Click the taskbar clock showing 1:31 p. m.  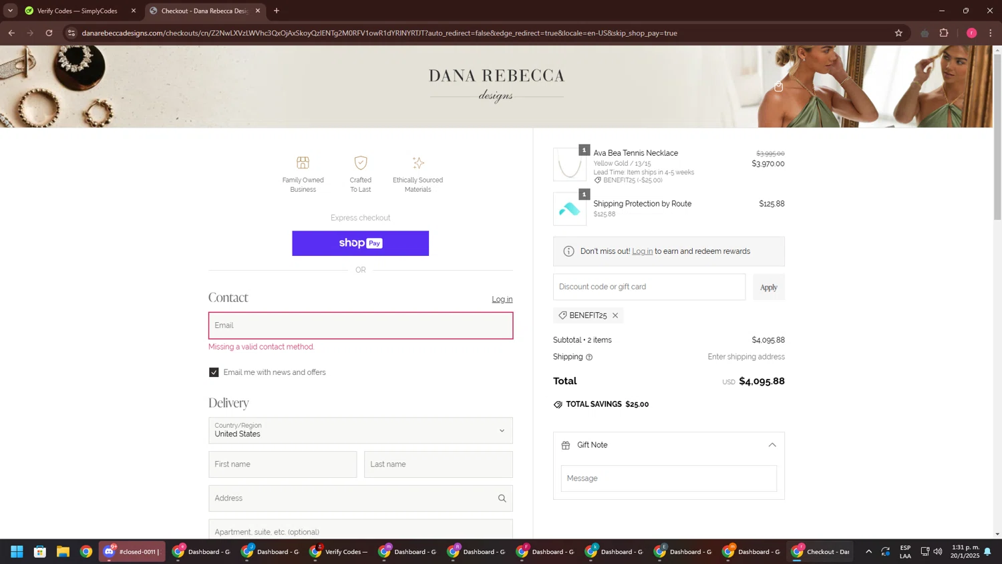[965, 551]
